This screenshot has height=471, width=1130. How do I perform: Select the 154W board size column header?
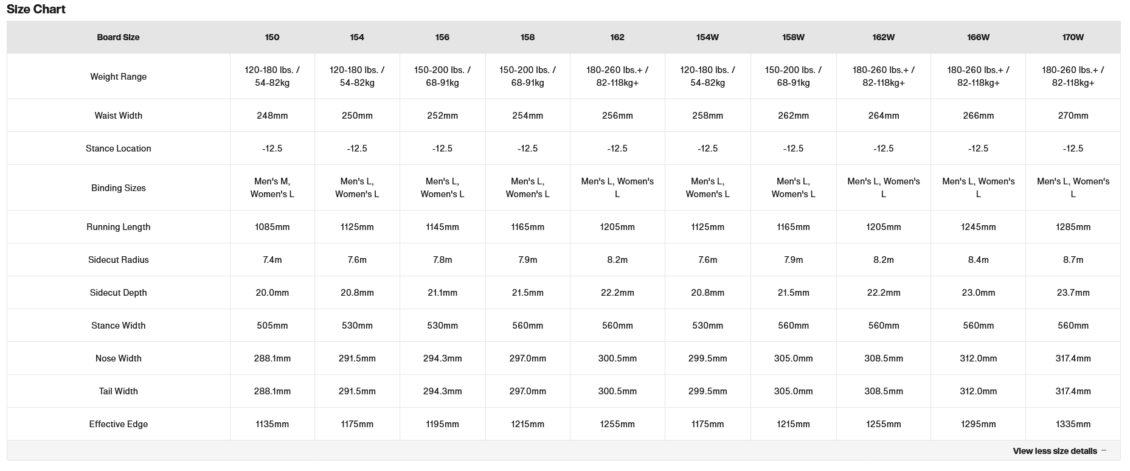coord(707,37)
